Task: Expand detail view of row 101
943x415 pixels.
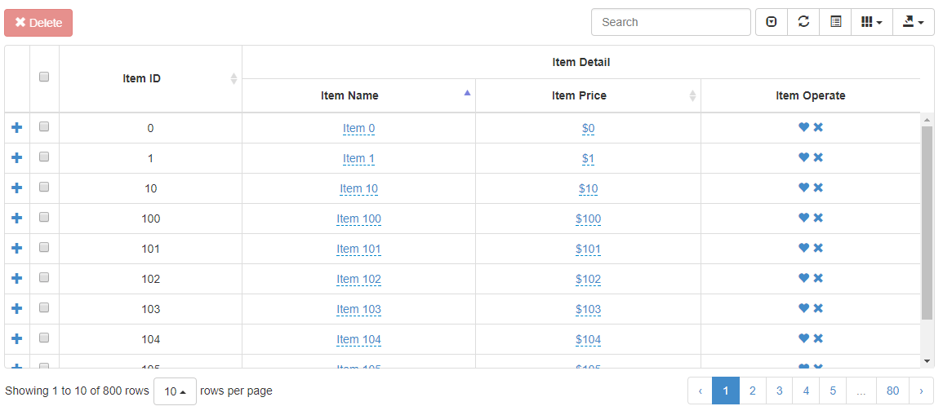Action: [17, 247]
